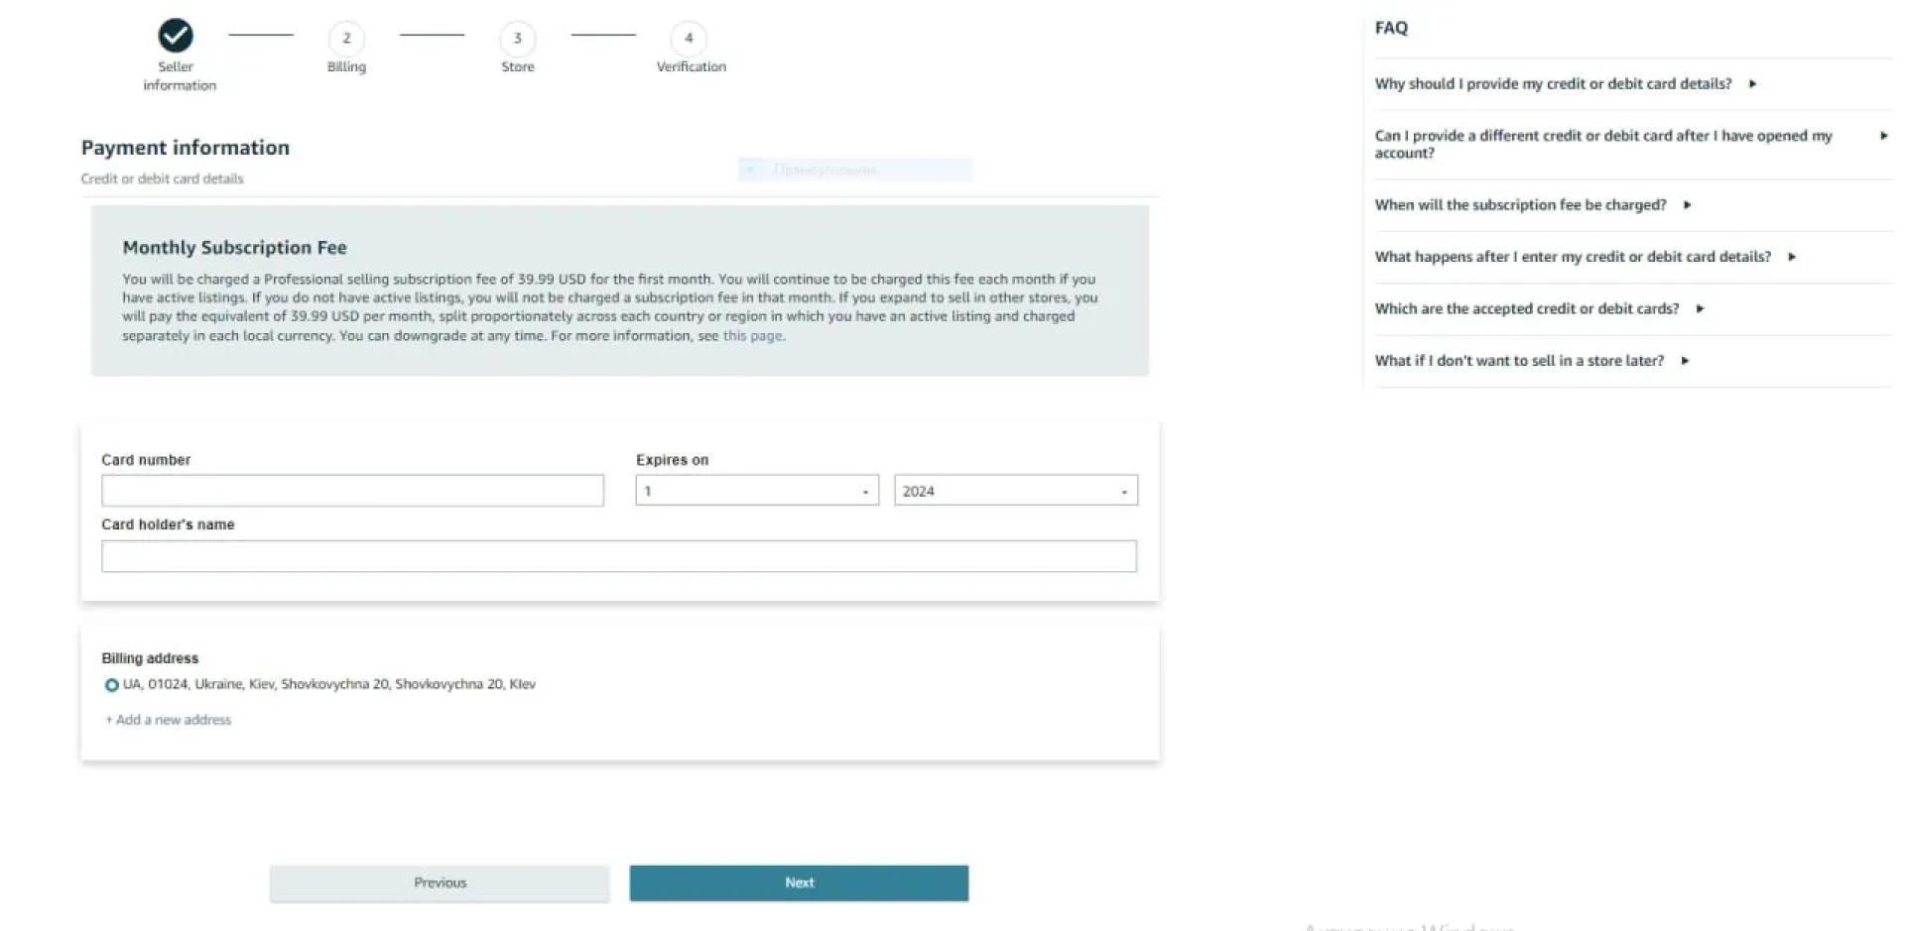Viewport: 1905px width, 931px height.
Task: Click the Verification step circle numbered 4
Action: [x=690, y=40]
